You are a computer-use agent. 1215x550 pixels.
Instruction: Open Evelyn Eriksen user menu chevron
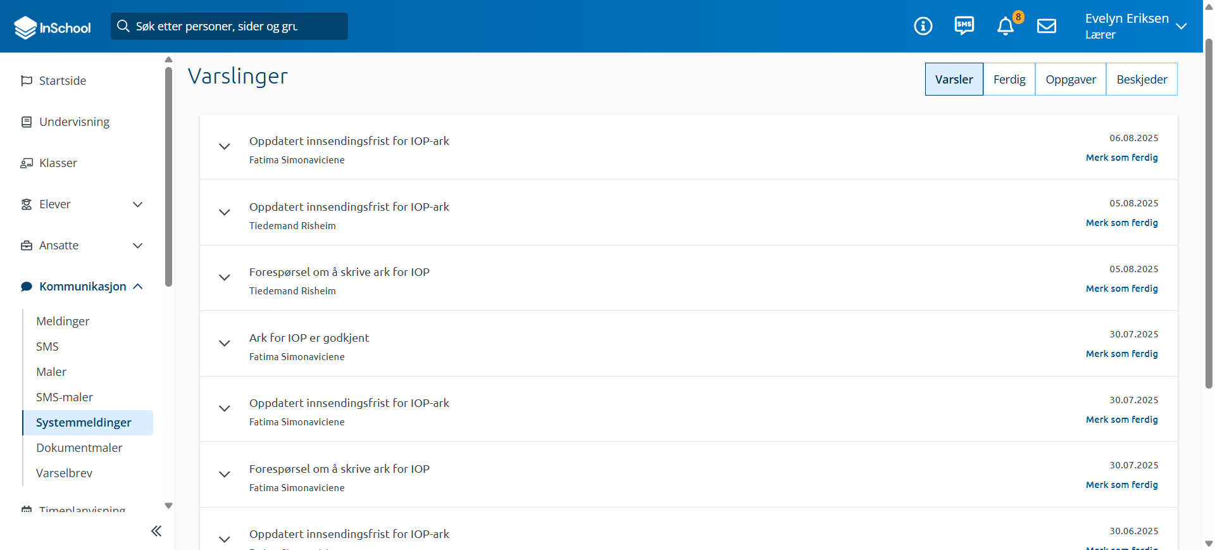(1181, 26)
